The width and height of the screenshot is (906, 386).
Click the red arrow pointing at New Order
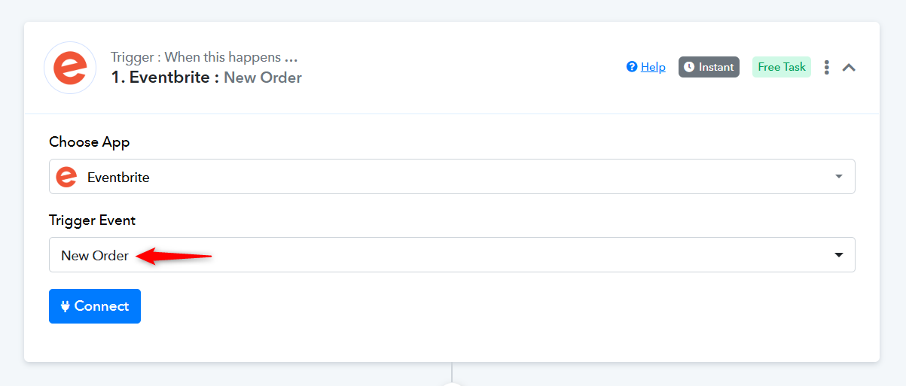point(174,256)
